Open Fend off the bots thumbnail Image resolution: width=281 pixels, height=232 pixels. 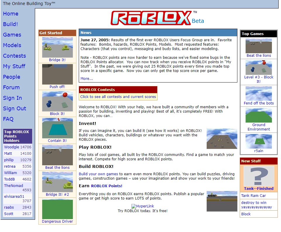coord(258,94)
